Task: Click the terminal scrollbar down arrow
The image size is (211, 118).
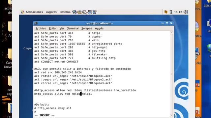Action: coord(171,116)
